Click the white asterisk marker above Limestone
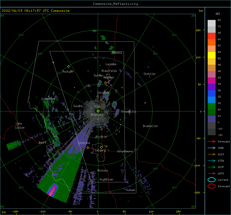 click(x=49, y=96)
